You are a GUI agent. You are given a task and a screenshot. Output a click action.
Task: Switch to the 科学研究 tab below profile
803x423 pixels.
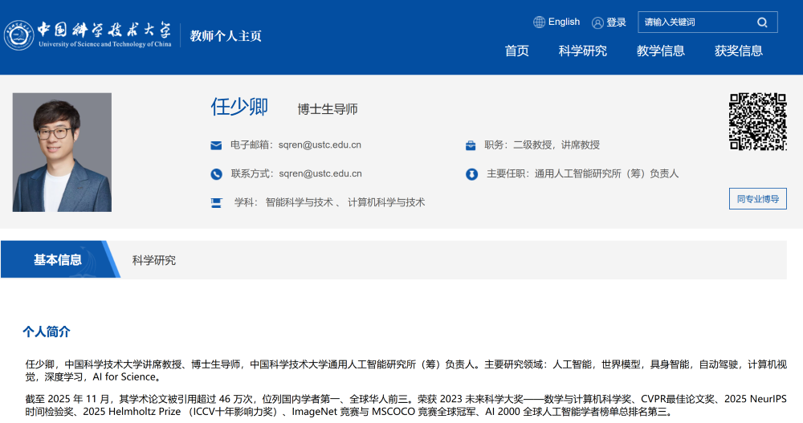pos(154,260)
